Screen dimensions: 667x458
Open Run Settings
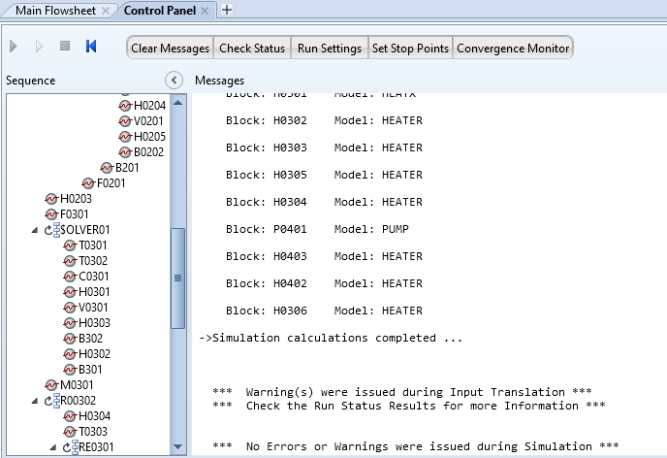[x=330, y=48]
